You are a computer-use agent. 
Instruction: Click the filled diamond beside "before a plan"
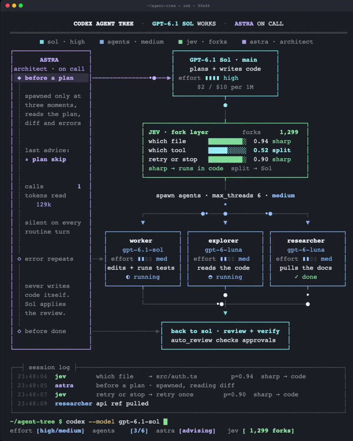19,78
